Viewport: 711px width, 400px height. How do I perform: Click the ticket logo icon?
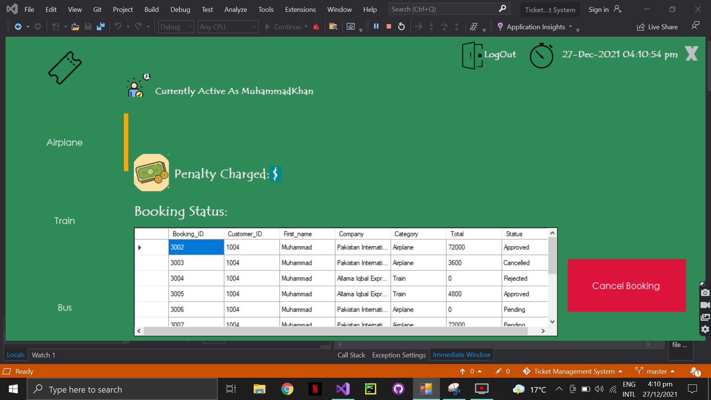(65, 68)
